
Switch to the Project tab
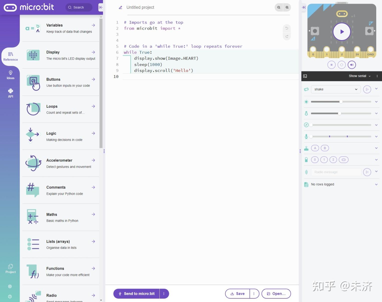point(11,269)
